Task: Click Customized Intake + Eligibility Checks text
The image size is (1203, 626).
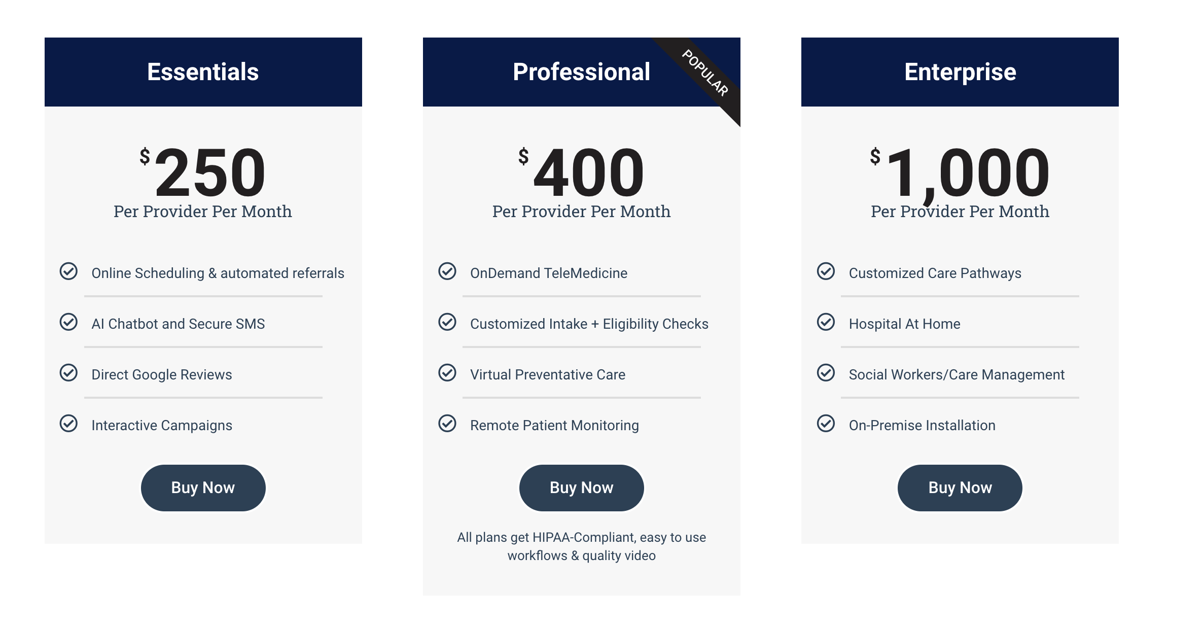Action: click(589, 324)
